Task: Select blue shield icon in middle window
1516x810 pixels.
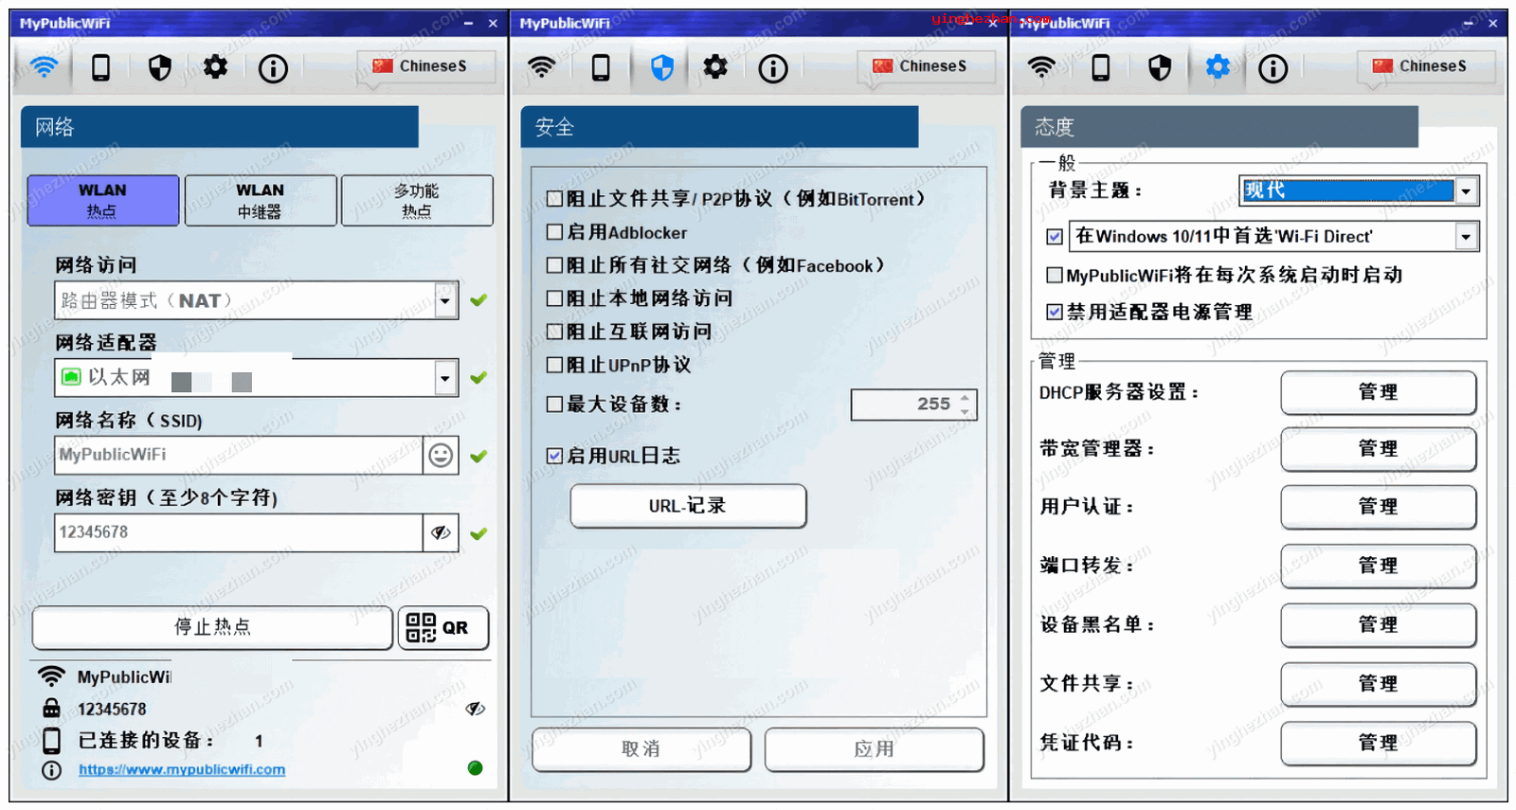Action: point(662,67)
